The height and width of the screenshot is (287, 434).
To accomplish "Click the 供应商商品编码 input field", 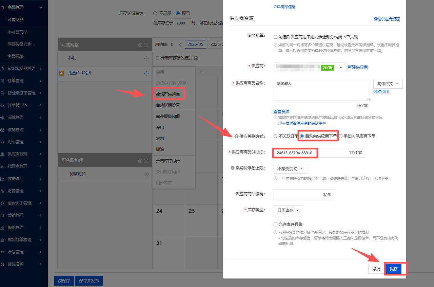I will click(304, 194).
